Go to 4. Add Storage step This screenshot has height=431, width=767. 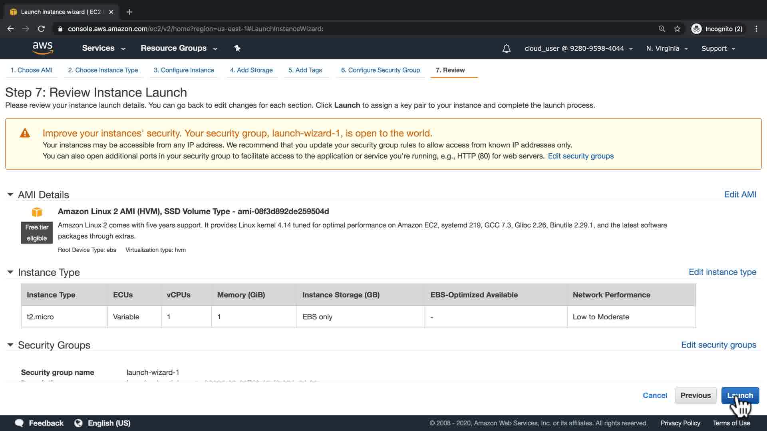tap(251, 70)
